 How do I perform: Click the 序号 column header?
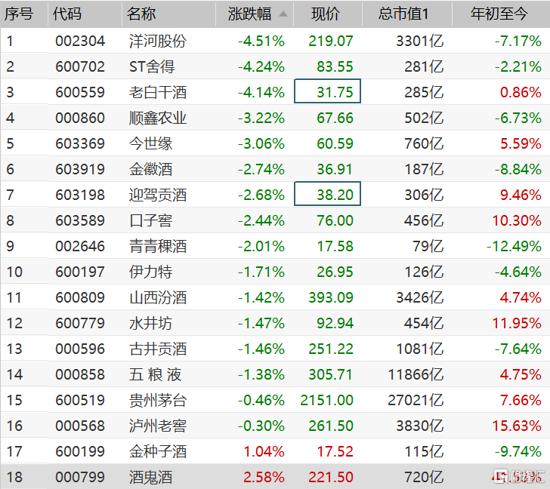click(19, 14)
